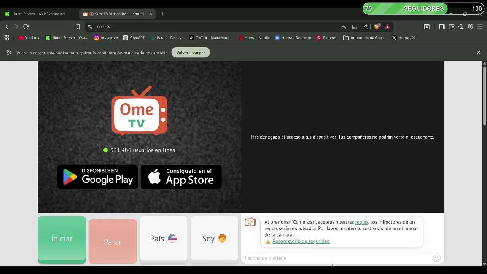Click the Volver a cargar button
Image resolution: width=487 pixels, height=274 pixels.
[x=191, y=53]
